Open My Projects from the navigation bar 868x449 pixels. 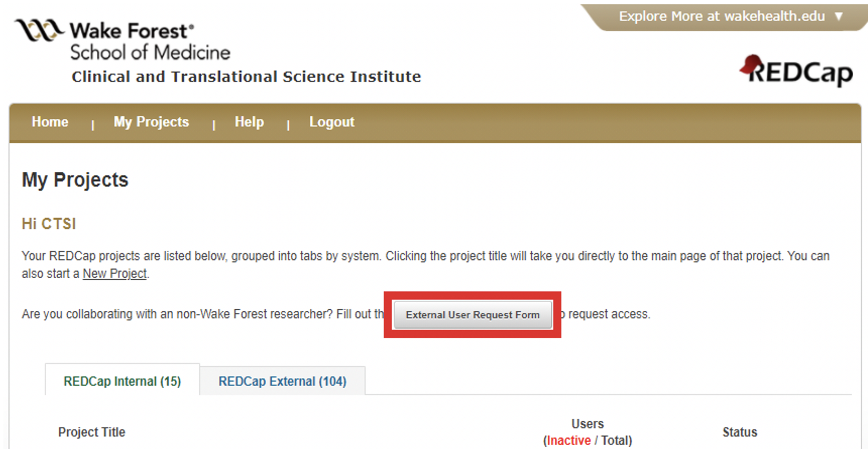(x=151, y=122)
